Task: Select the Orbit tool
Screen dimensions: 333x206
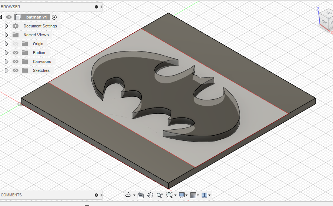Action: [x=128, y=195]
